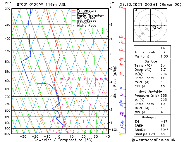This screenshot has height=142, width=184.
Task: Click the purple wind barb near 700 hPa
Action: 123,95
